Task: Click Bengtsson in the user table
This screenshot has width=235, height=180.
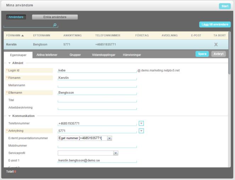Action: [x=40, y=44]
